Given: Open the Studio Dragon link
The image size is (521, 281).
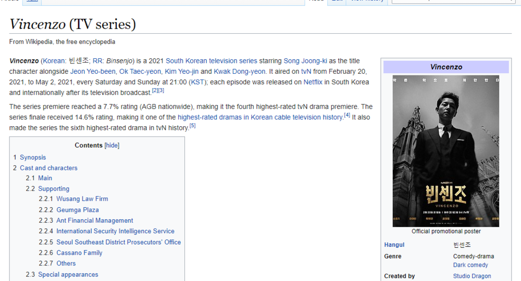Looking at the screenshot, I should (x=472, y=276).
